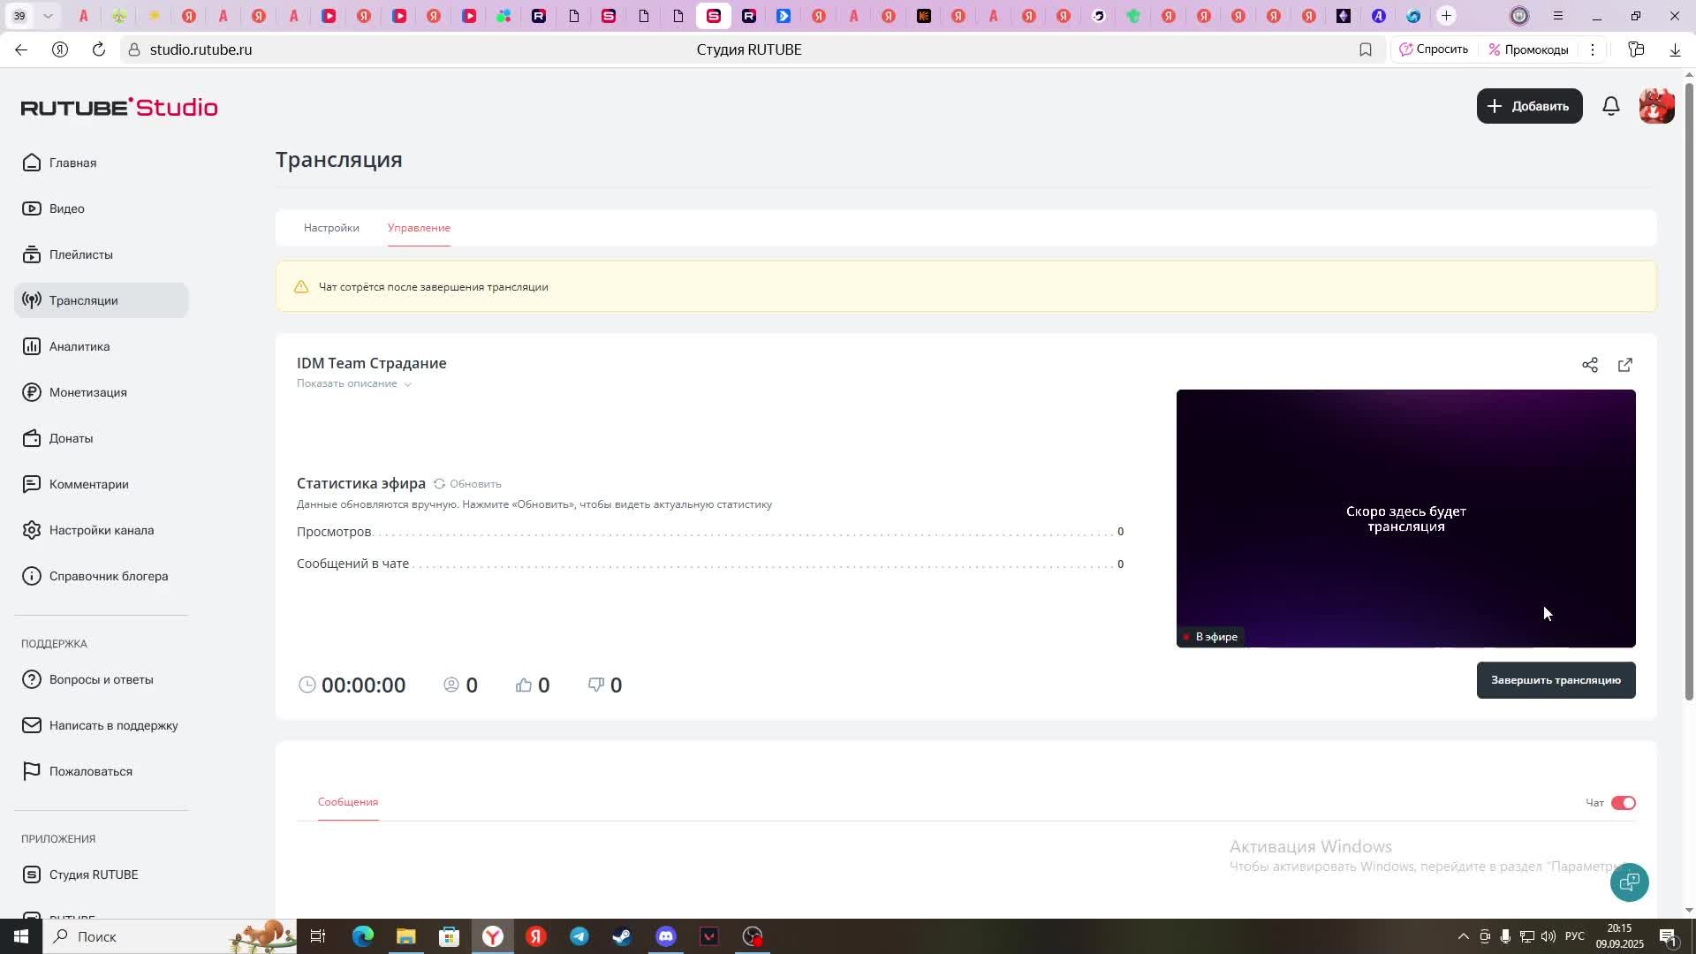
Task: Open the Аналитика section in sidebar
Action: (78, 346)
